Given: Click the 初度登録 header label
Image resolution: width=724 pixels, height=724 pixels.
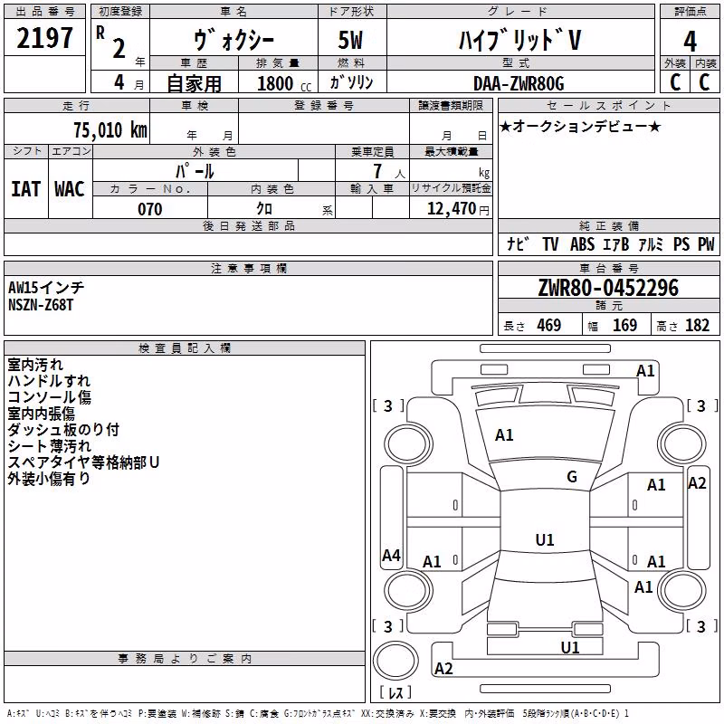Looking at the screenshot, I should [x=120, y=12].
